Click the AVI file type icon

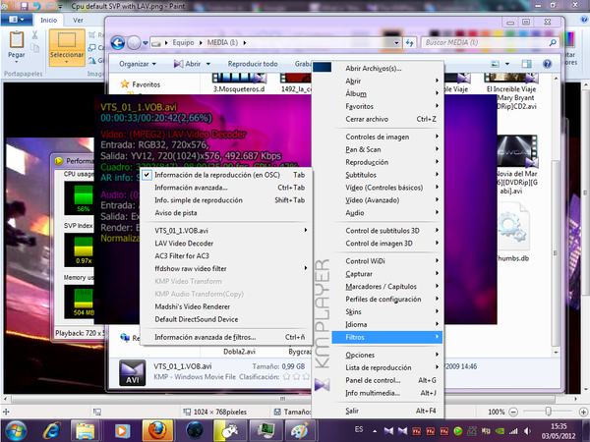[133, 373]
